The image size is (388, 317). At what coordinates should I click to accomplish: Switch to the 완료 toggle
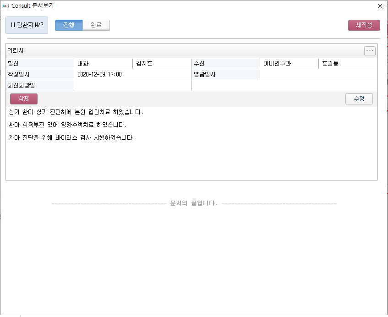(96, 25)
